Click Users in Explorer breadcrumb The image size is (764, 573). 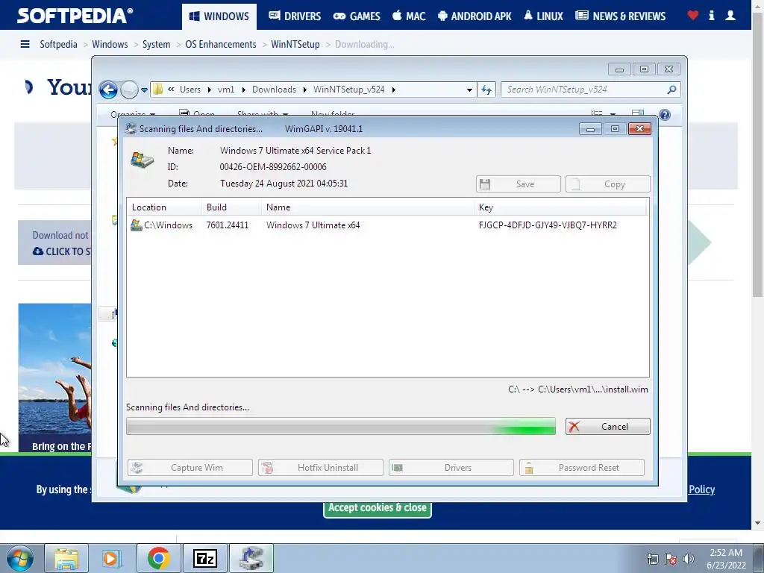pos(190,90)
